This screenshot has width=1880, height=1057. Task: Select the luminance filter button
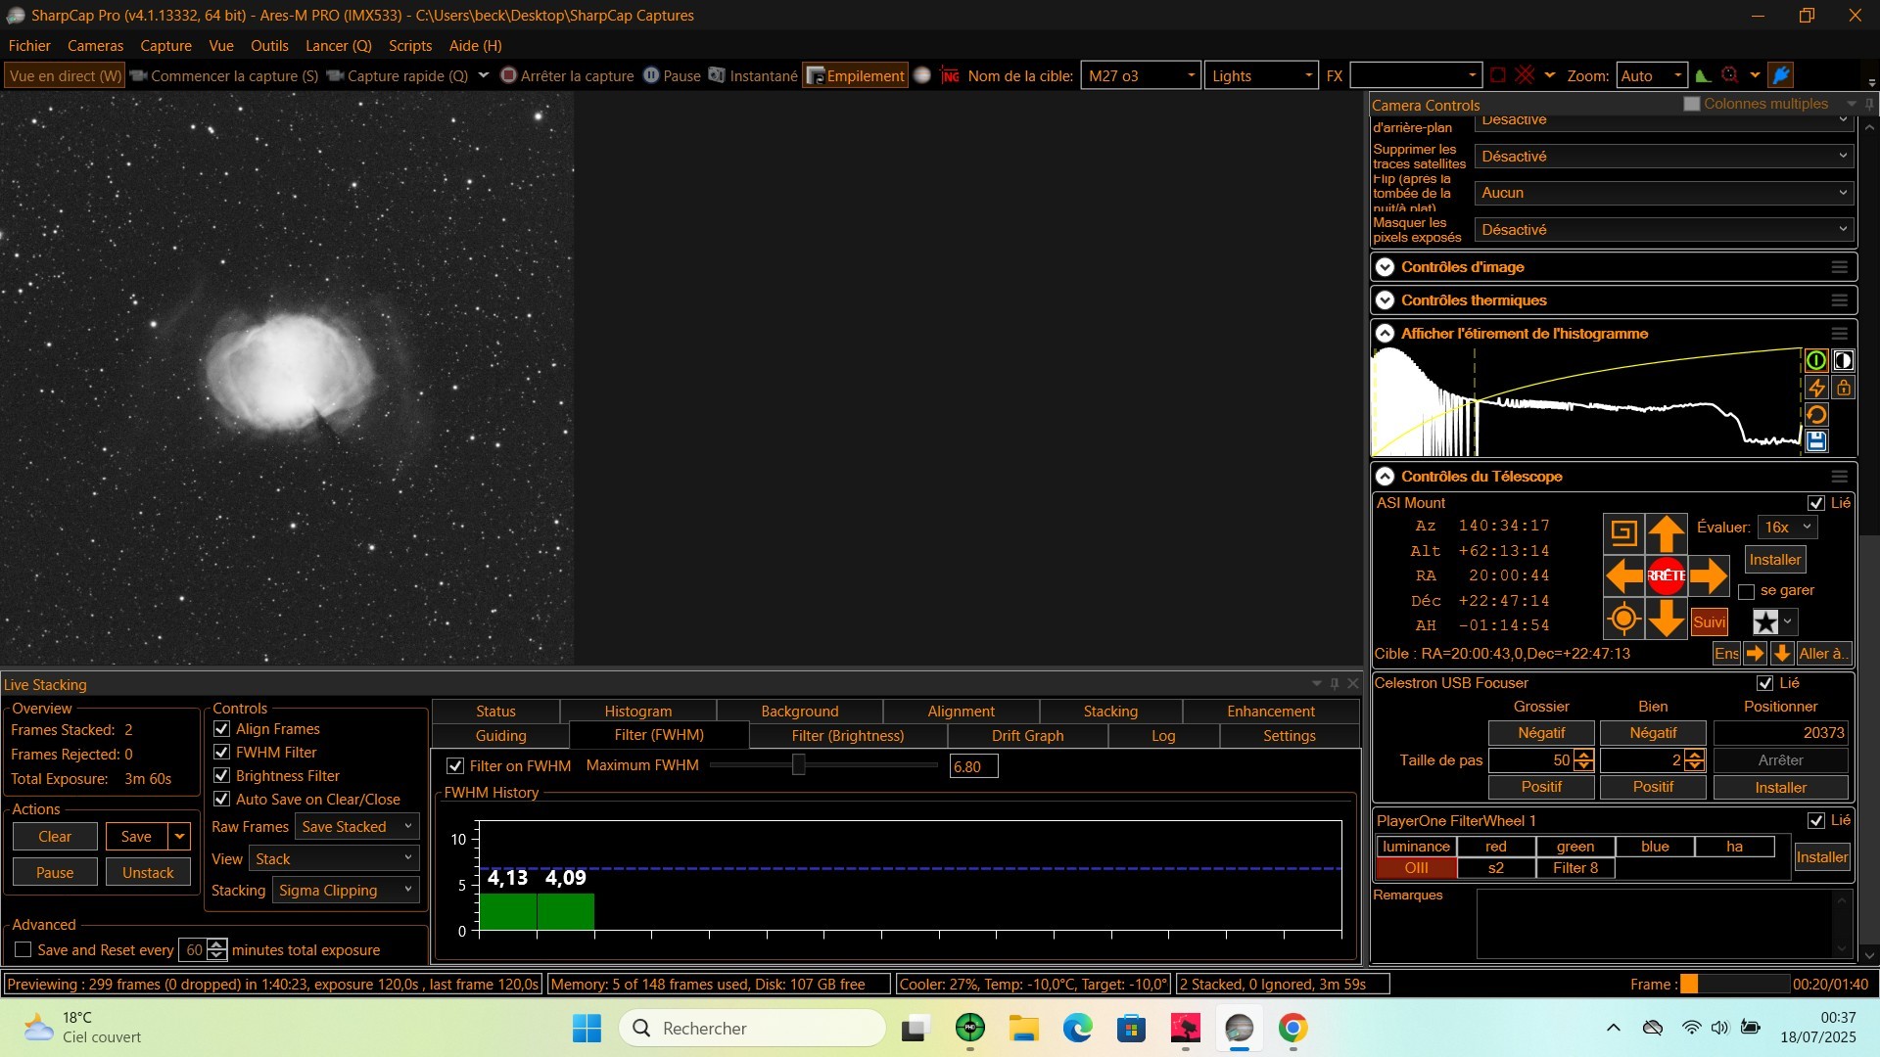(x=1416, y=847)
